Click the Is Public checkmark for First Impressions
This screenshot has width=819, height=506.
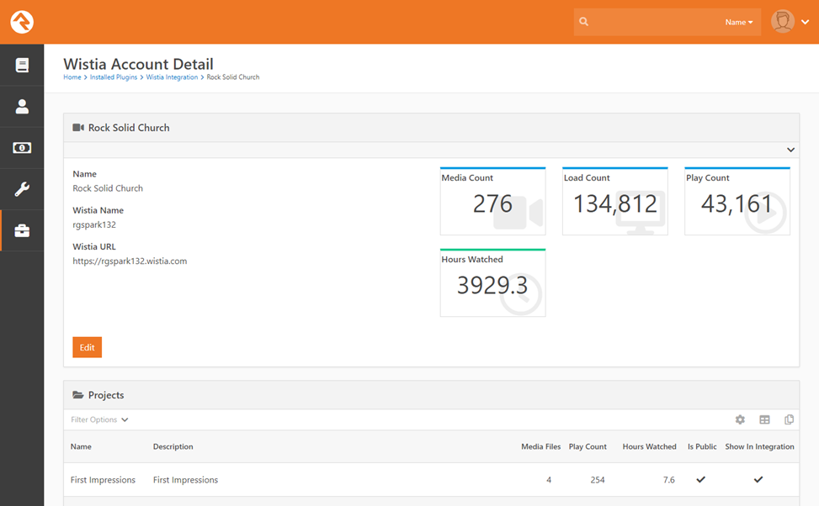(x=701, y=479)
